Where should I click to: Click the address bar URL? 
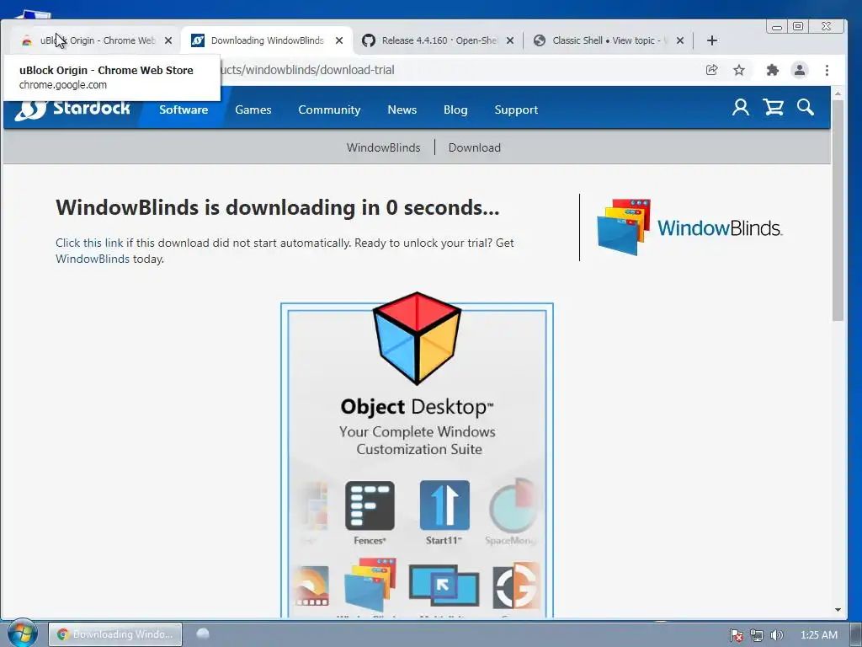(x=308, y=70)
